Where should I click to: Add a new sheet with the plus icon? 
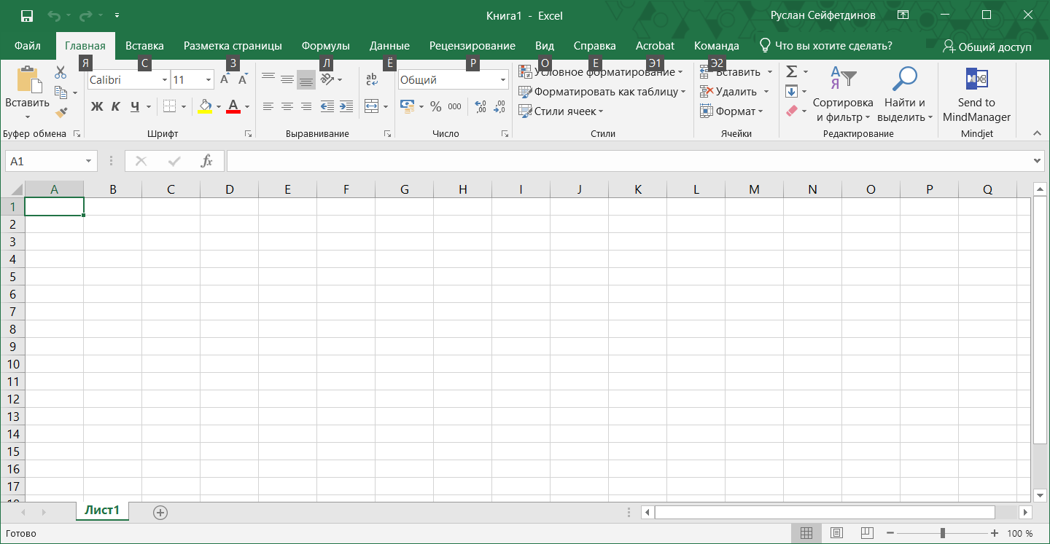(160, 513)
